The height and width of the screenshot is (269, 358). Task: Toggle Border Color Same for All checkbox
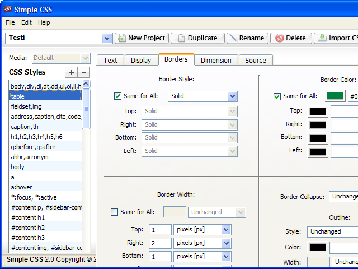click(x=277, y=96)
